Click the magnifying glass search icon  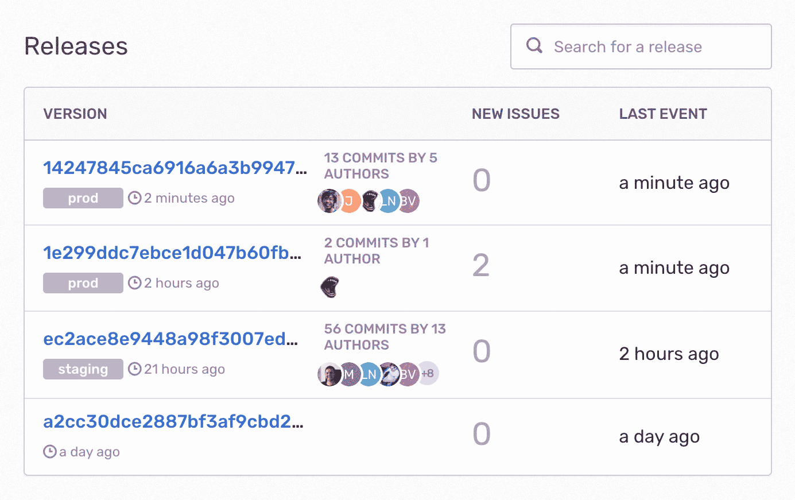(x=534, y=46)
